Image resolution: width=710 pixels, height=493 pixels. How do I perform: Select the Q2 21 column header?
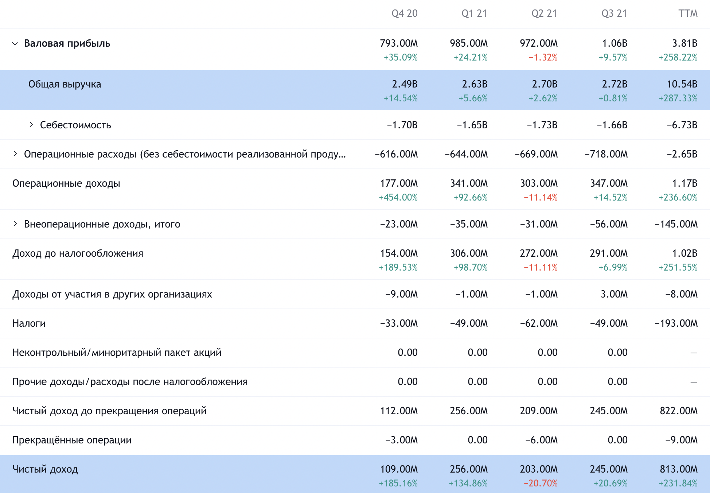point(544,13)
